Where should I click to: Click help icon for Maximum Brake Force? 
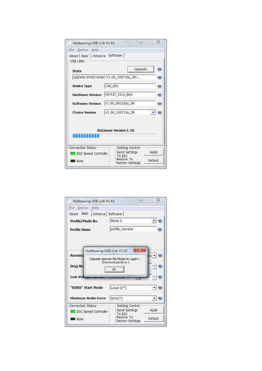click(x=160, y=298)
